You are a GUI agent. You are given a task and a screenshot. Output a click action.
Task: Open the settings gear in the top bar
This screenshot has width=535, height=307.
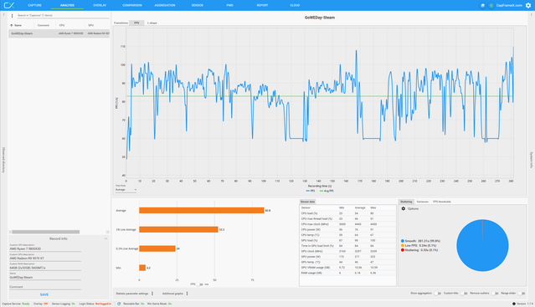click(x=528, y=6)
